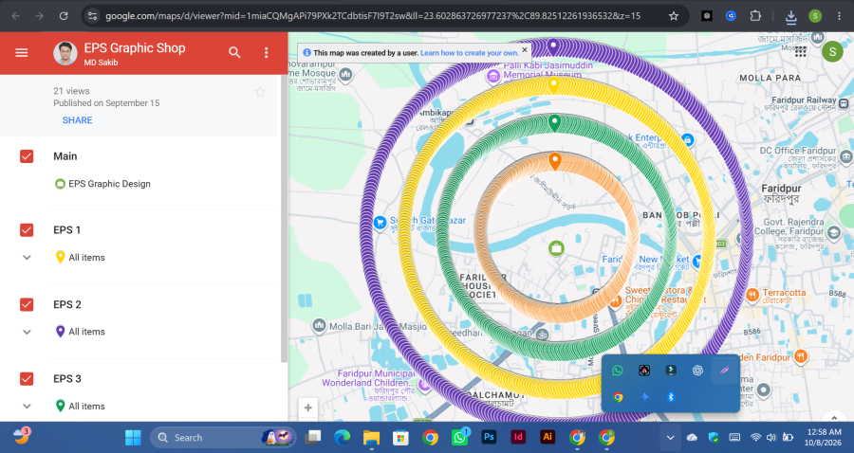Uncheck the EPS 1 layer checkbox
The width and height of the screenshot is (854, 453).
tap(27, 230)
